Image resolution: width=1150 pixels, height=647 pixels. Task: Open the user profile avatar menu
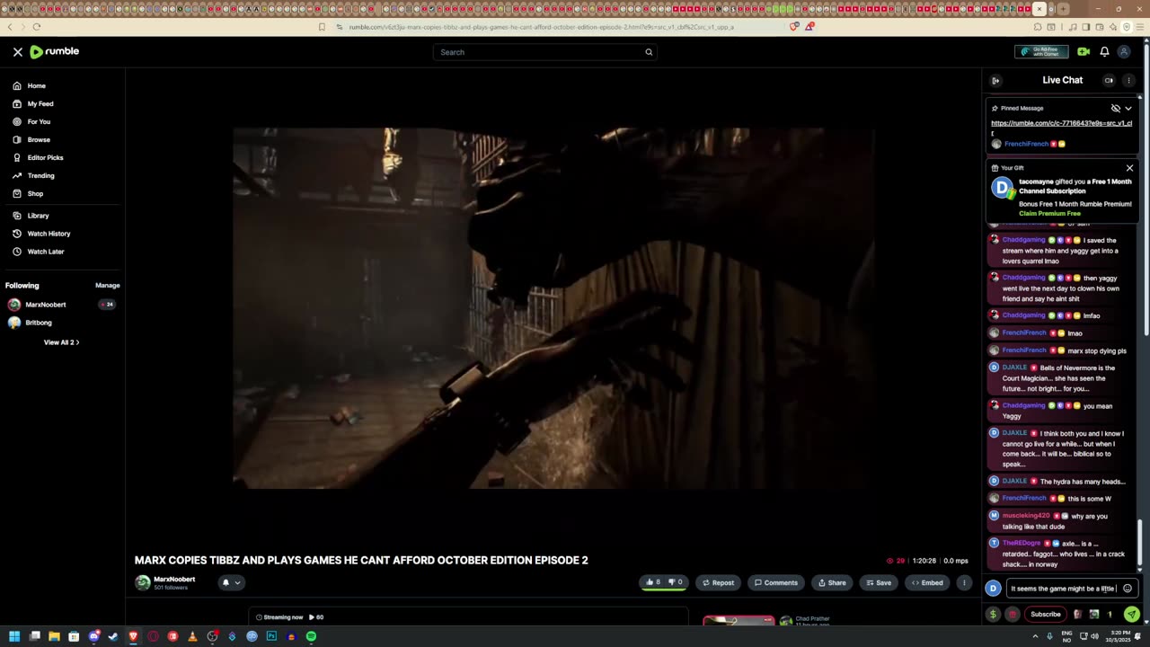(x=1123, y=52)
